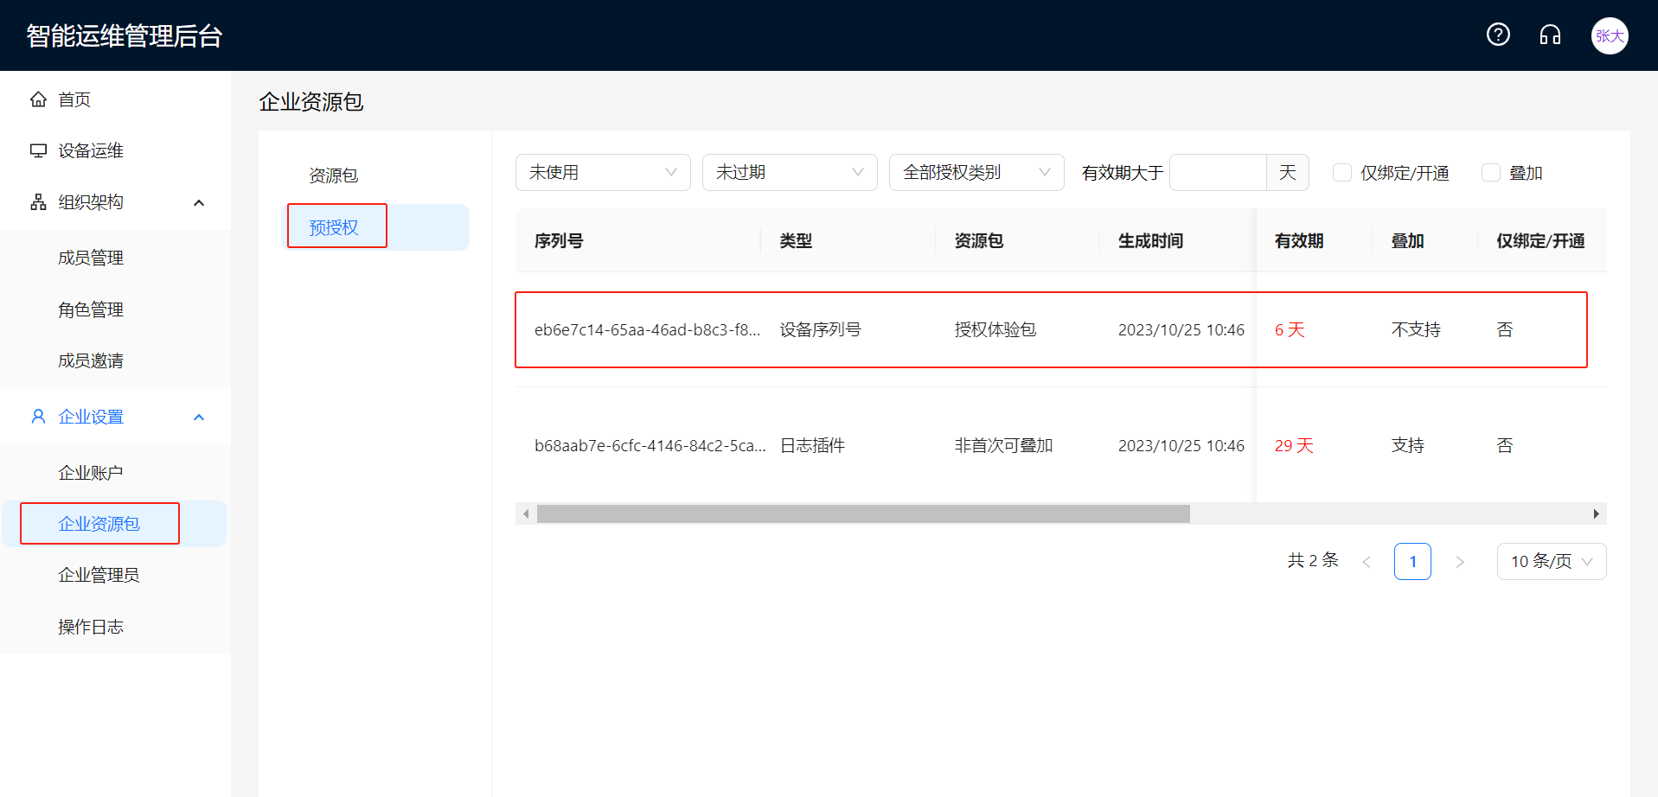
Task: Click the scrollbar right arrow
Action: pyautogui.click(x=1596, y=513)
